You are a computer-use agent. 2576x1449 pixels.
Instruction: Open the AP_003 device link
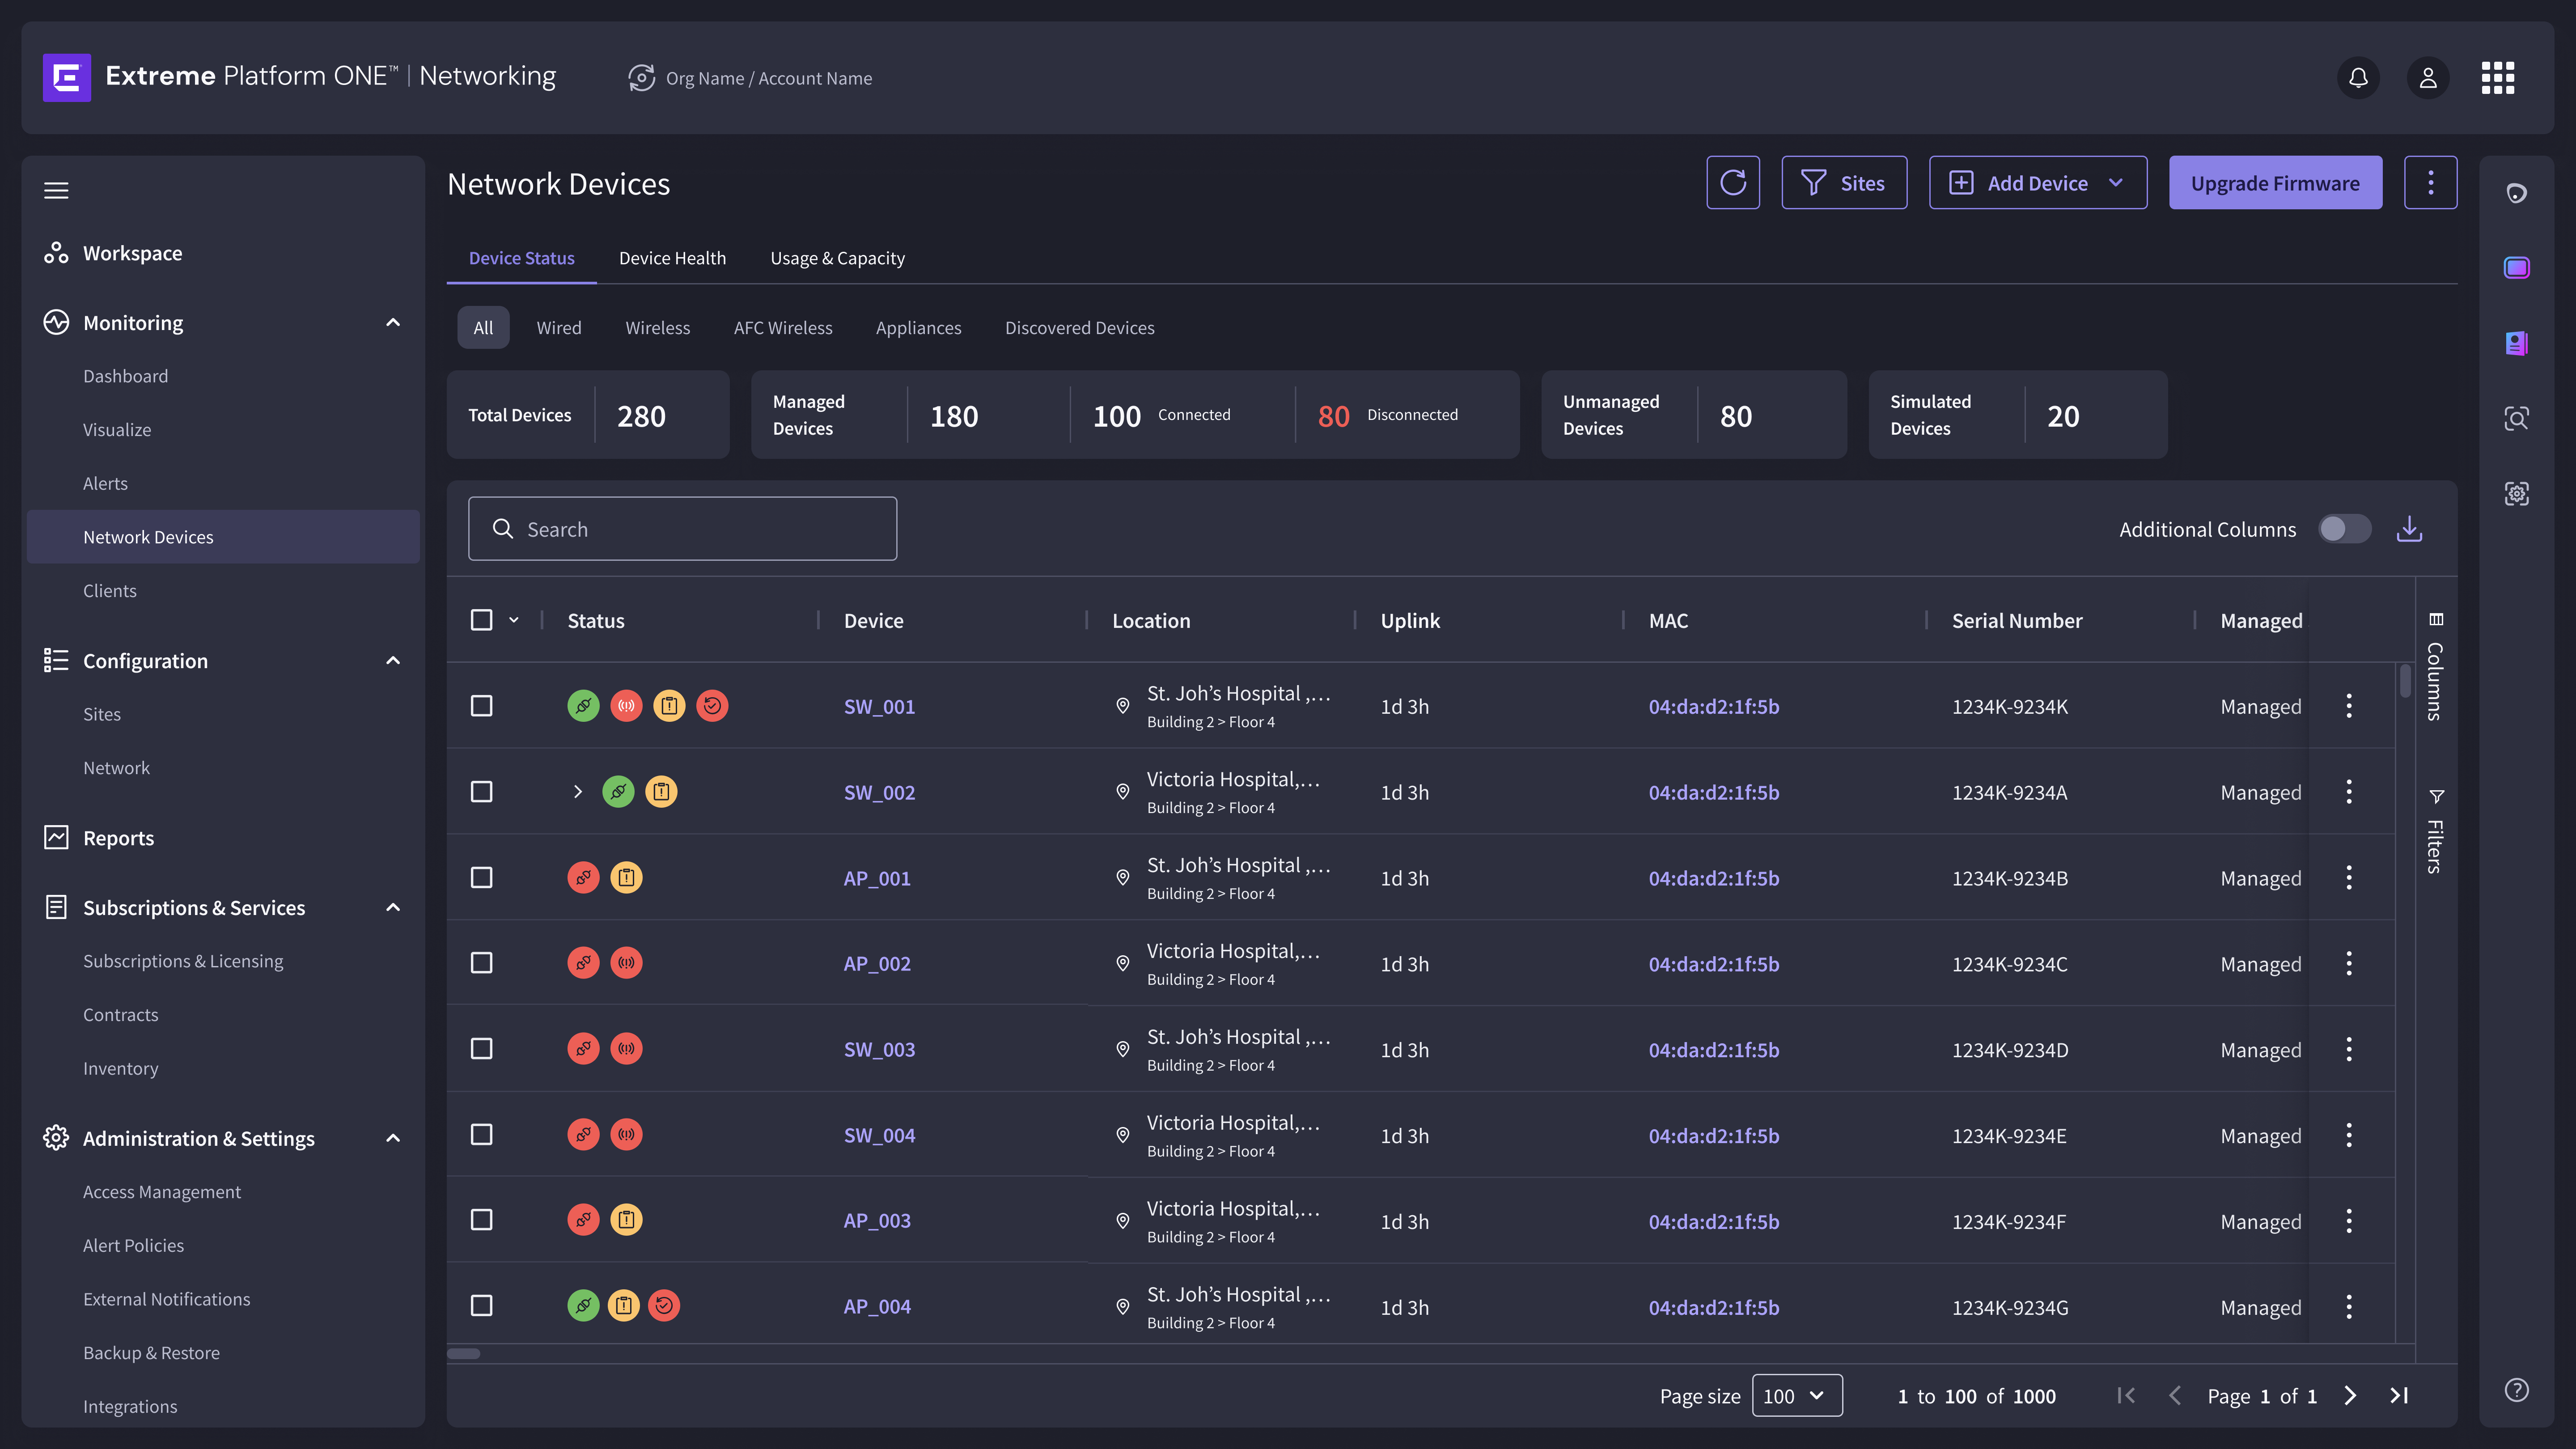tap(877, 1221)
